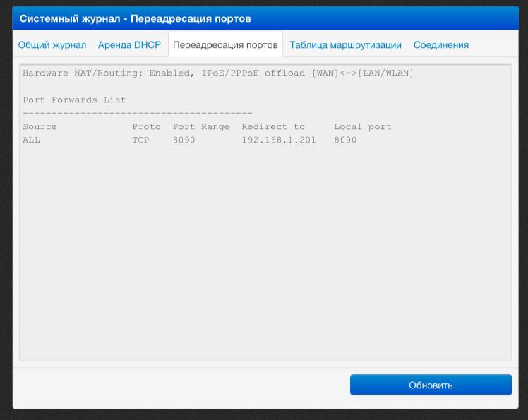Open the Аренда DHCP tab
Screen dimensions: 528x420
129,44
